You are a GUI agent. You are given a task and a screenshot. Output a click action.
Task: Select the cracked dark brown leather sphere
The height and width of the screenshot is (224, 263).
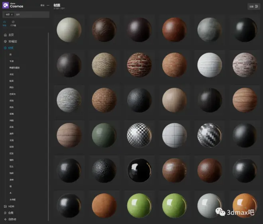(104, 30)
